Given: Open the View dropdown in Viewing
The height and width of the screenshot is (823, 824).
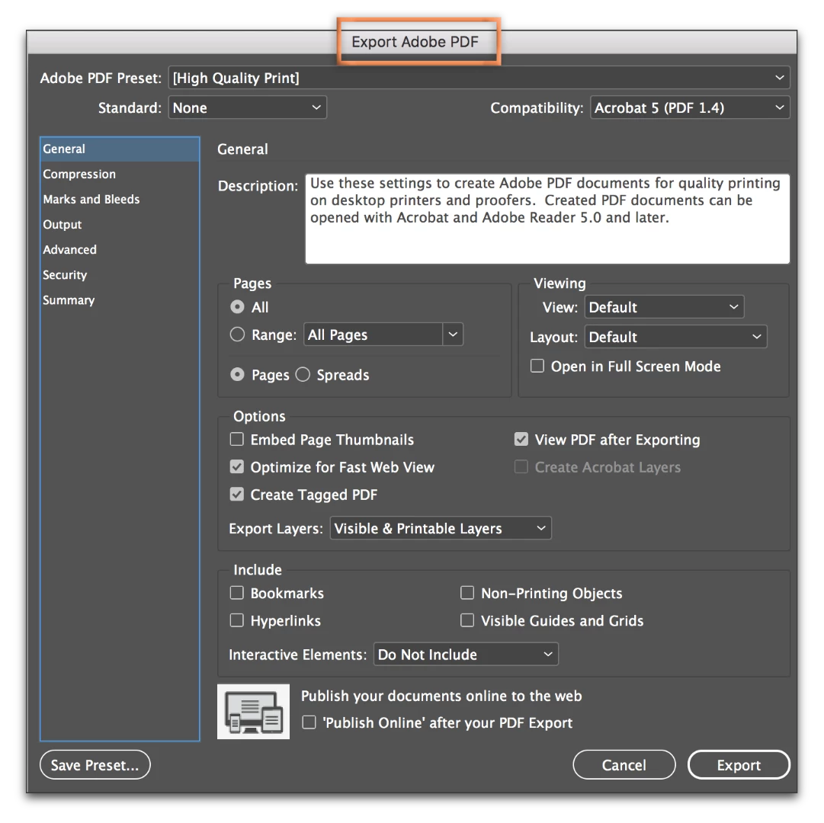Looking at the screenshot, I should pos(664,307).
